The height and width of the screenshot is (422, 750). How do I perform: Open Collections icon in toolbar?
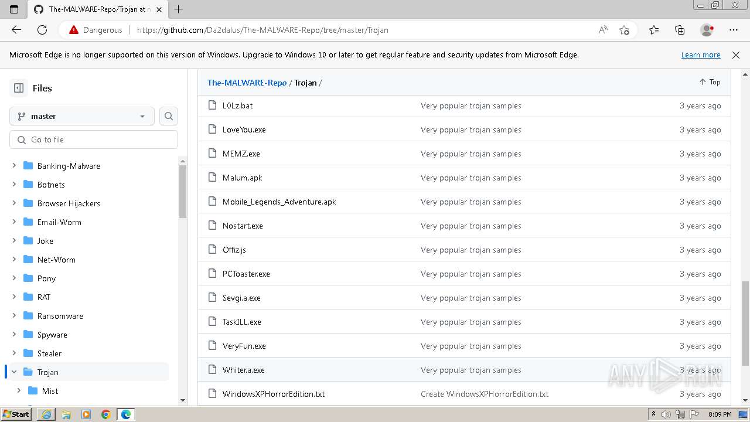pos(680,30)
